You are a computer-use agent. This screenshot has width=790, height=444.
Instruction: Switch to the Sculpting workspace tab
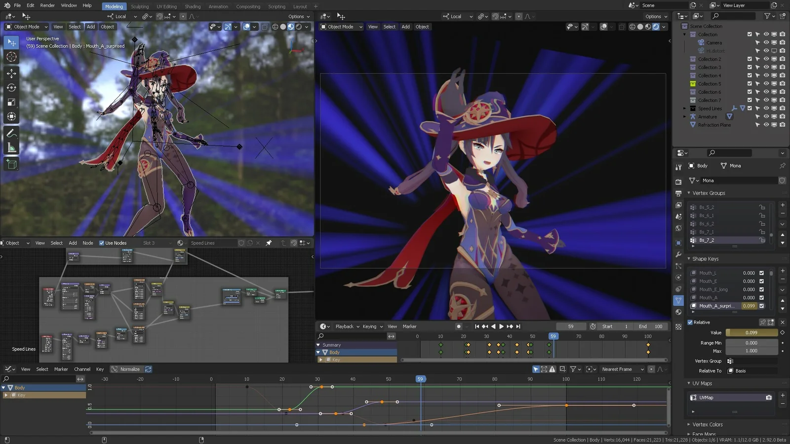140,6
